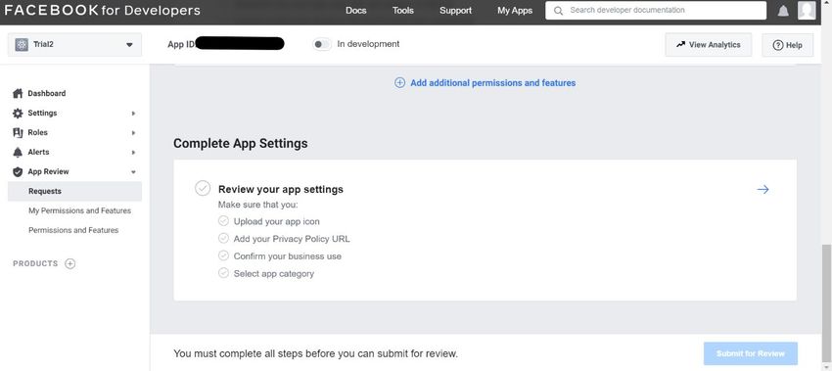Viewport: 832px width, 371px height.
Task: Click the Submit for Review button
Action: pyautogui.click(x=751, y=353)
